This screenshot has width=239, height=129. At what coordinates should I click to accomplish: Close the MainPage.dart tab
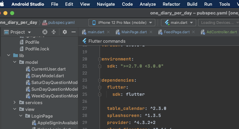(x=151, y=32)
